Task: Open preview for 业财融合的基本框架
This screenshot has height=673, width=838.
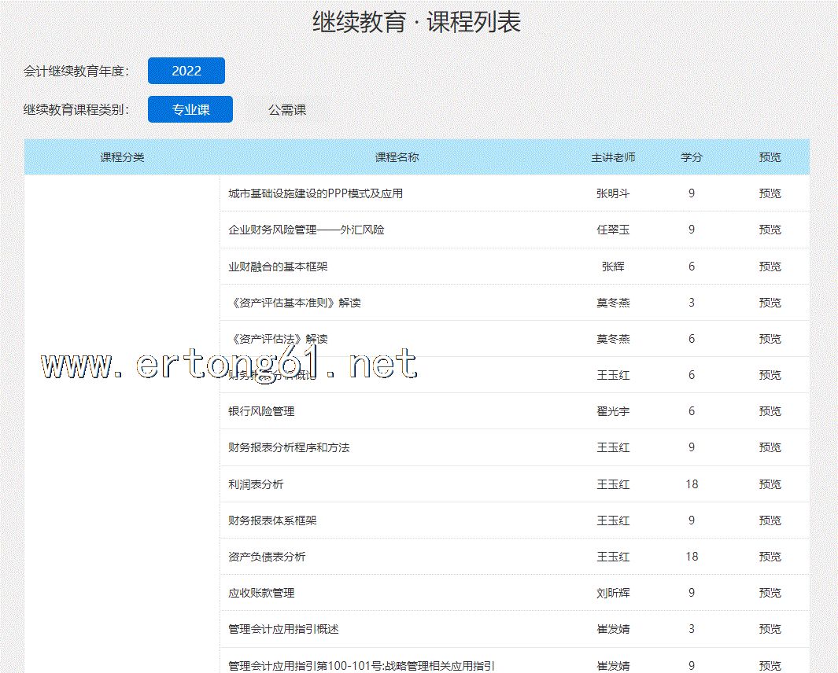Action: tap(770, 267)
